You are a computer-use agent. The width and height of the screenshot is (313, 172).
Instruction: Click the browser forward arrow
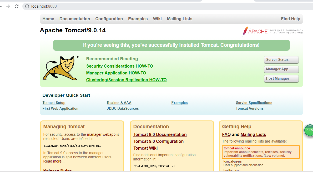click(x=8, y=6)
